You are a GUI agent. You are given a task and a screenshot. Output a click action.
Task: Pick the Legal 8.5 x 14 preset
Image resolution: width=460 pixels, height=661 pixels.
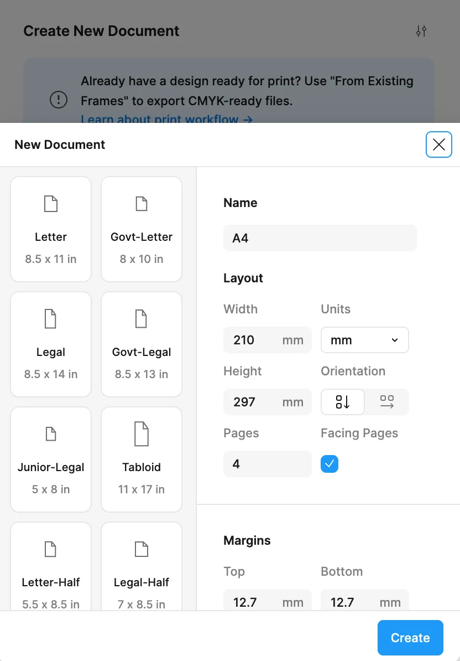pos(51,344)
